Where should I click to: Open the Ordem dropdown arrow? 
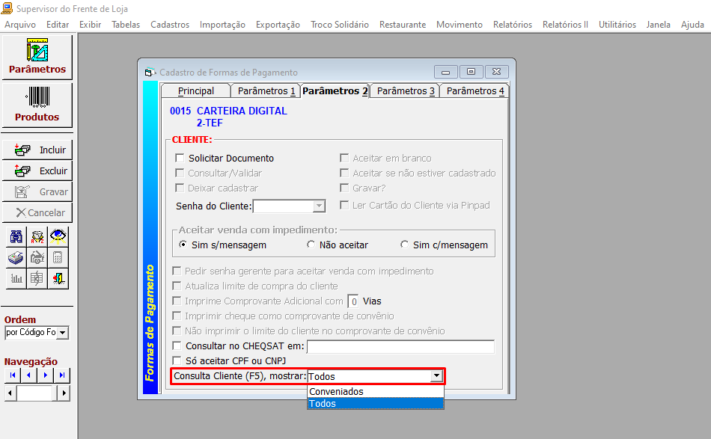click(x=63, y=333)
